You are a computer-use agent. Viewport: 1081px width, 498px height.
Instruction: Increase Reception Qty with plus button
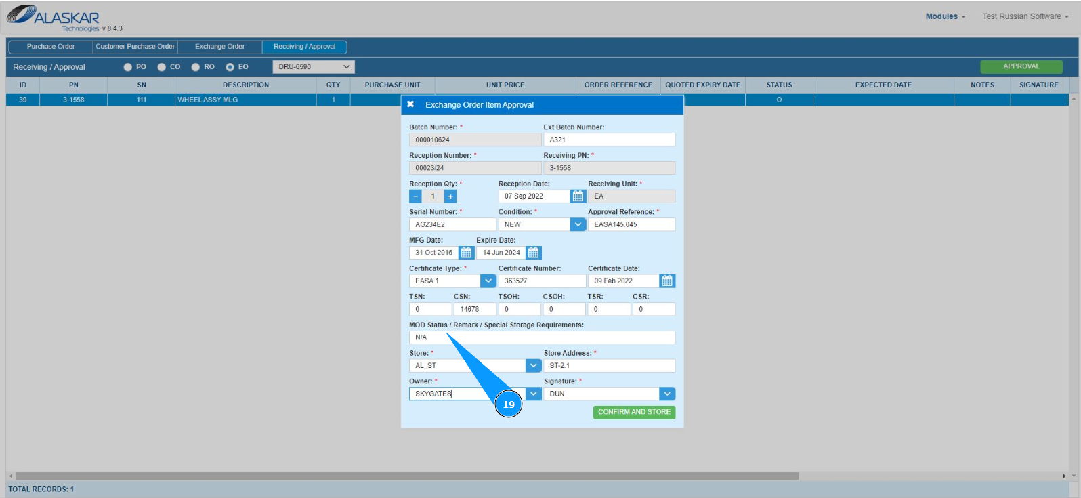(x=450, y=196)
